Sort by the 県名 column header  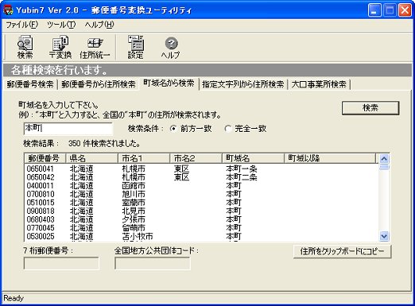pyautogui.click(x=91, y=158)
